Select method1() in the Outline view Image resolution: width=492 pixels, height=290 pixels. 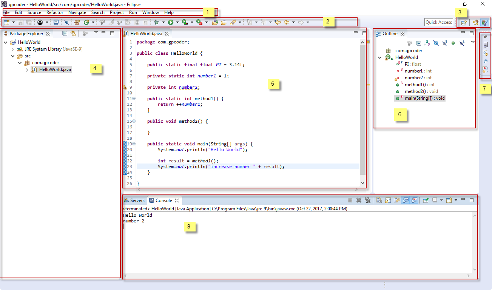[414, 85]
